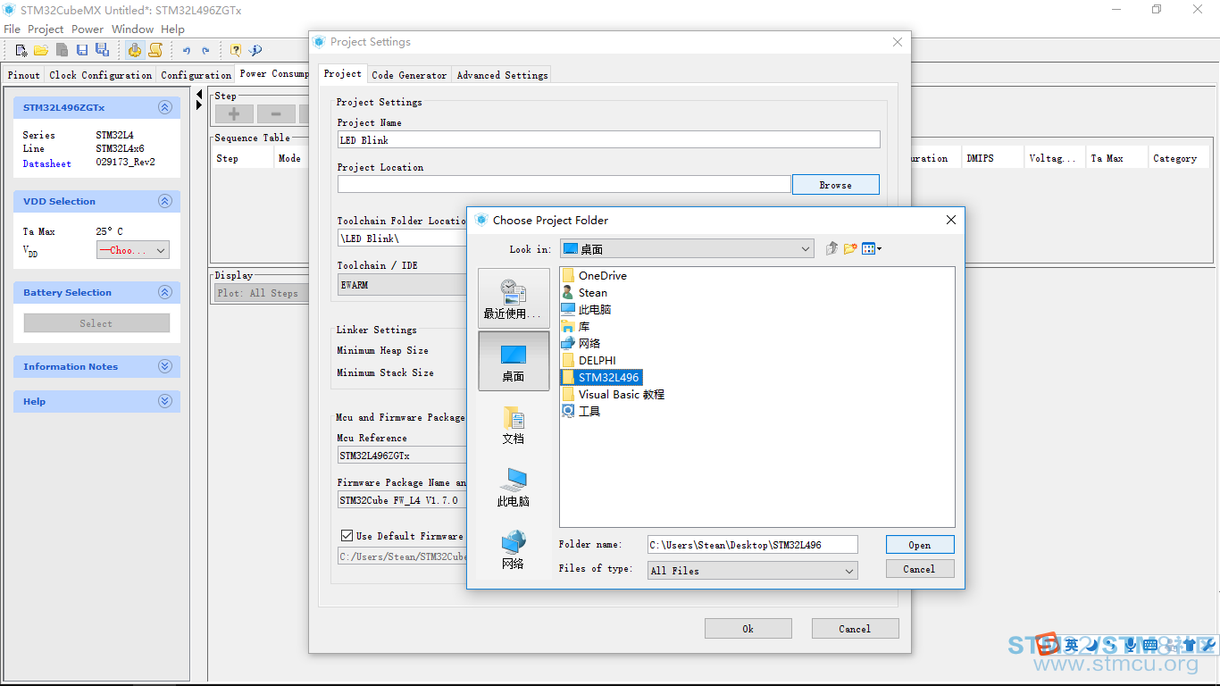Go up one folder level in file chooser
The height and width of the screenshot is (686, 1220).
832,248
